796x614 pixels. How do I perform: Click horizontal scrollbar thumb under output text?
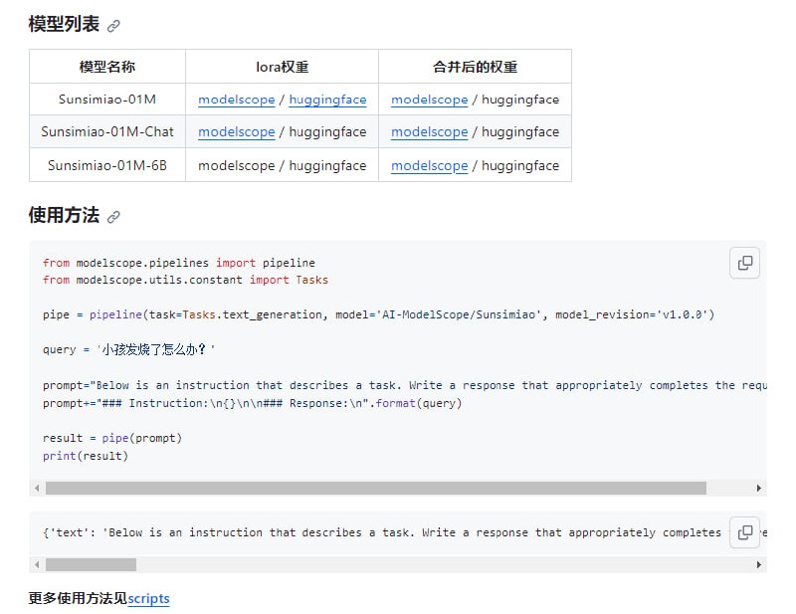coord(91,564)
